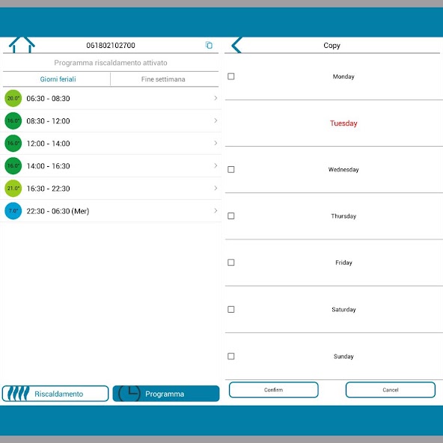This screenshot has width=443, height=443.
Task: Open 12:00 - 14:00 slot via chevron
Action: coord(216,143)
